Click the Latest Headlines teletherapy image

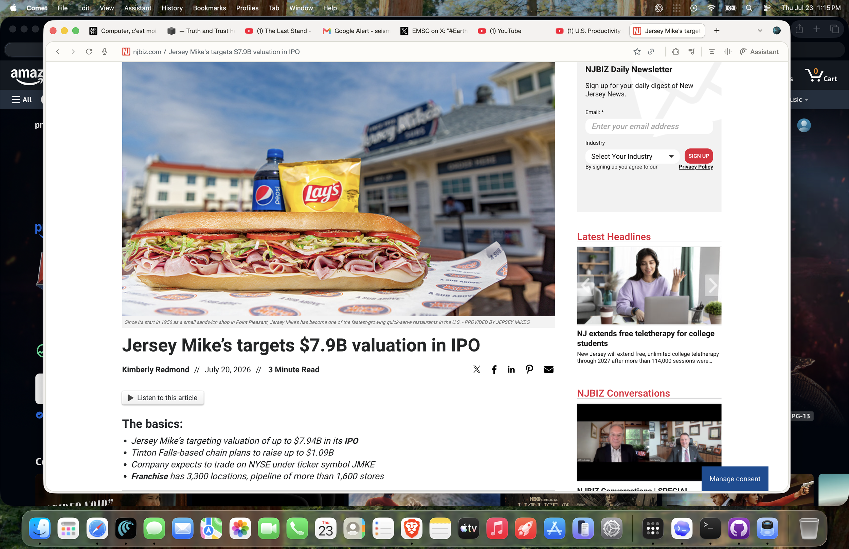point(649,286)
